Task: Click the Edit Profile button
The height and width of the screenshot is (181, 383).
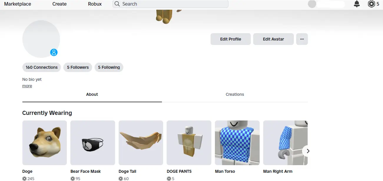Action: pos(231,39)
